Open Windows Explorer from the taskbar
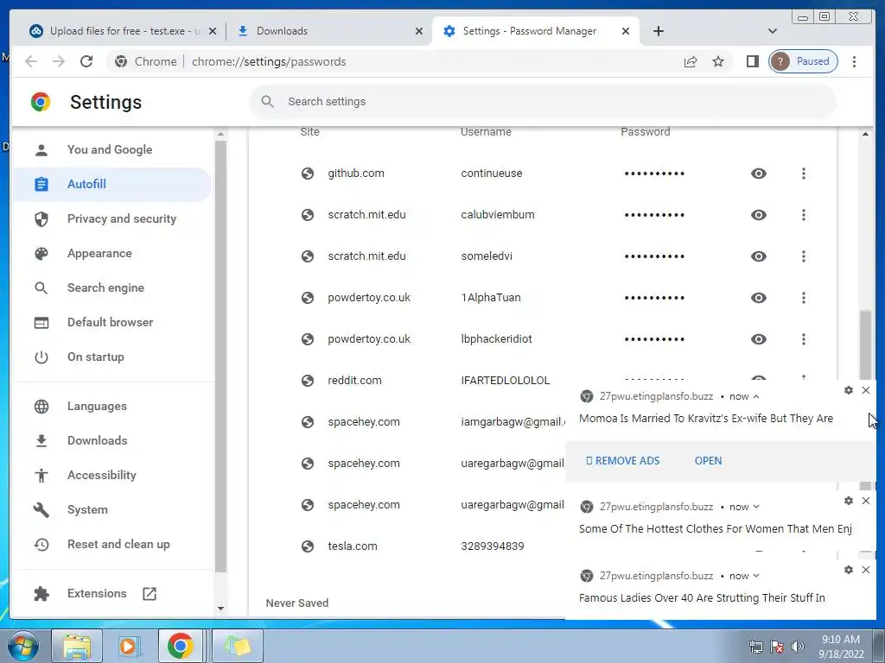Image resolution: width=885 pixels, height=663 pixels. [x=77, y=646]
